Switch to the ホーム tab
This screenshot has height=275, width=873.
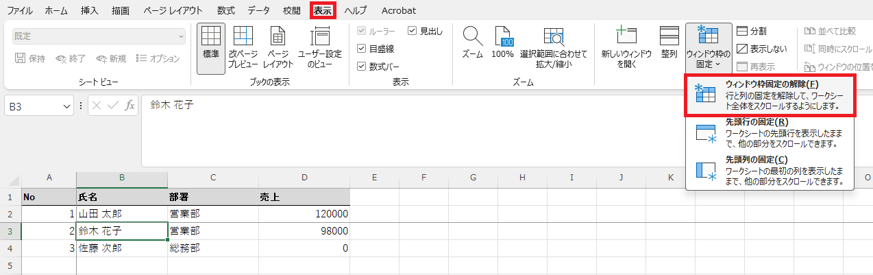pyautogui.click(x=56, y=10)
